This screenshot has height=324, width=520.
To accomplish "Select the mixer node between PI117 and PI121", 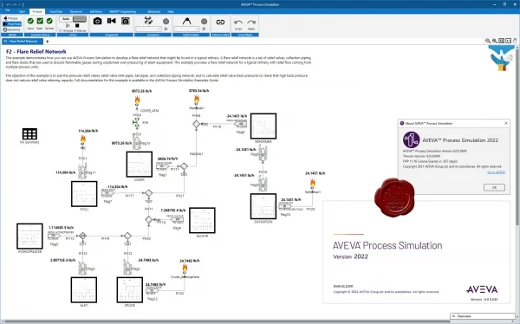I will click(148, 192).
